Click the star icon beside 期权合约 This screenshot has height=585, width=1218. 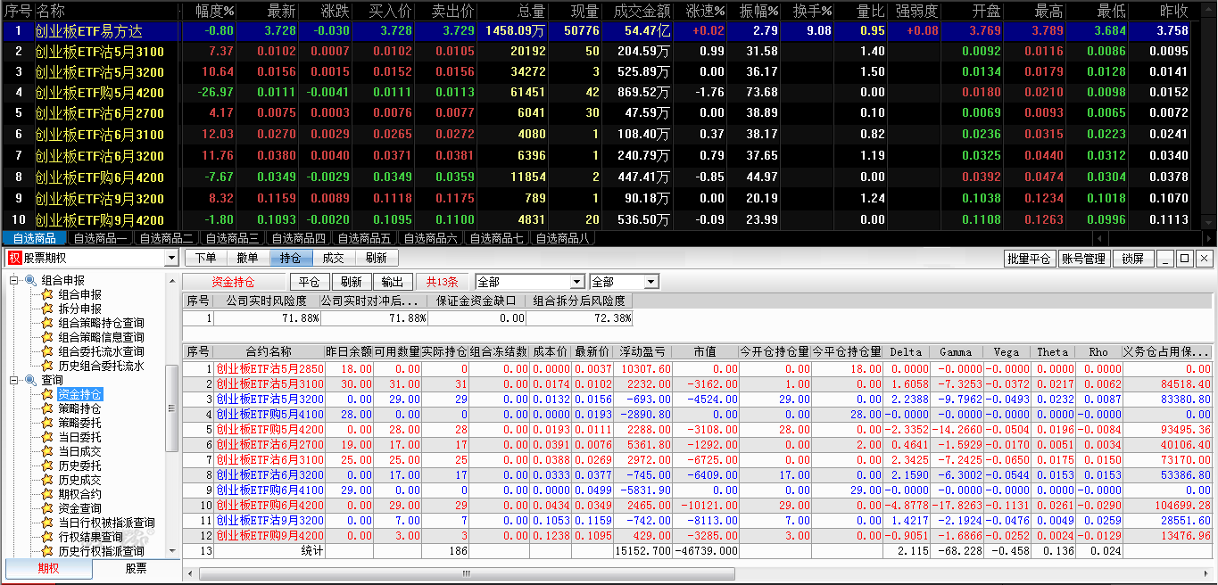47,494
